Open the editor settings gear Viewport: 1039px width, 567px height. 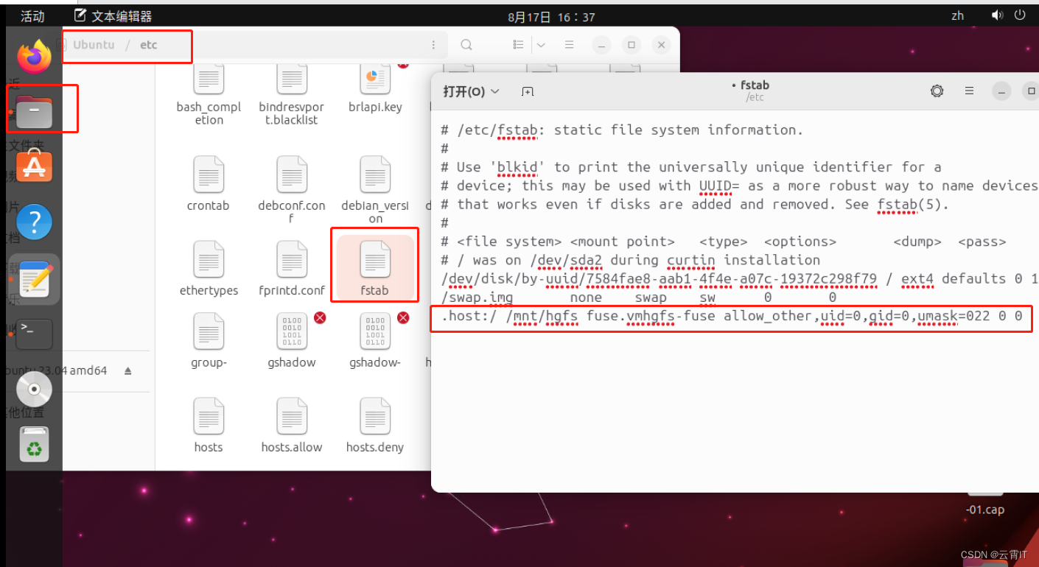937,91
